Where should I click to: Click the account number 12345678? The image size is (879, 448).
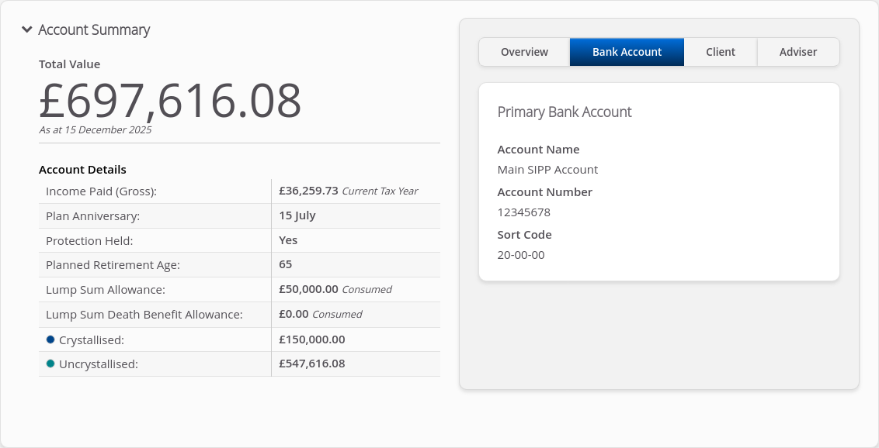[523, 212]
